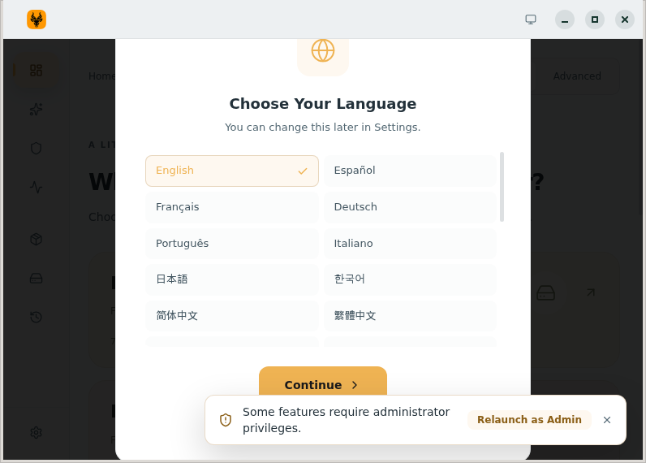
Task: Select 日本語 language option
Action: 232,279
